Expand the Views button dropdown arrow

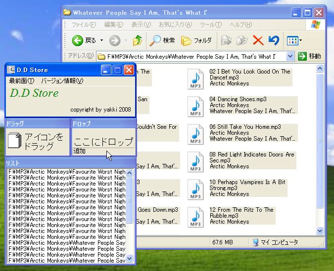coord(300,40)
